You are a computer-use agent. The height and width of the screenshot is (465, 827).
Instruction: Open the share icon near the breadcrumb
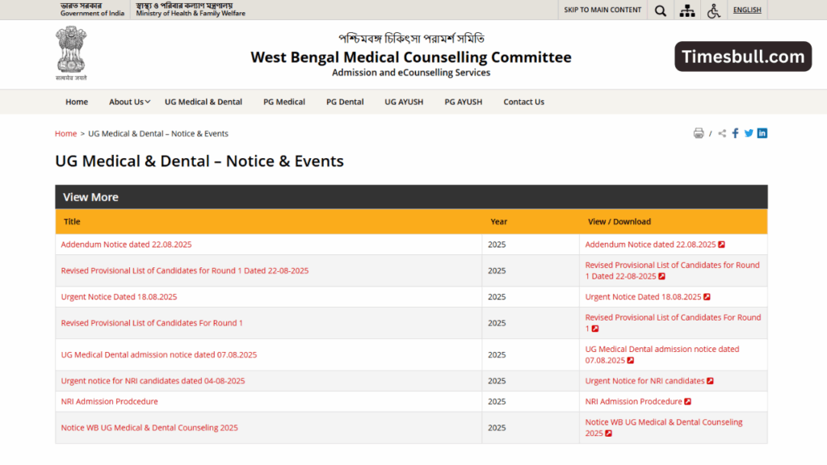[721, 132]
